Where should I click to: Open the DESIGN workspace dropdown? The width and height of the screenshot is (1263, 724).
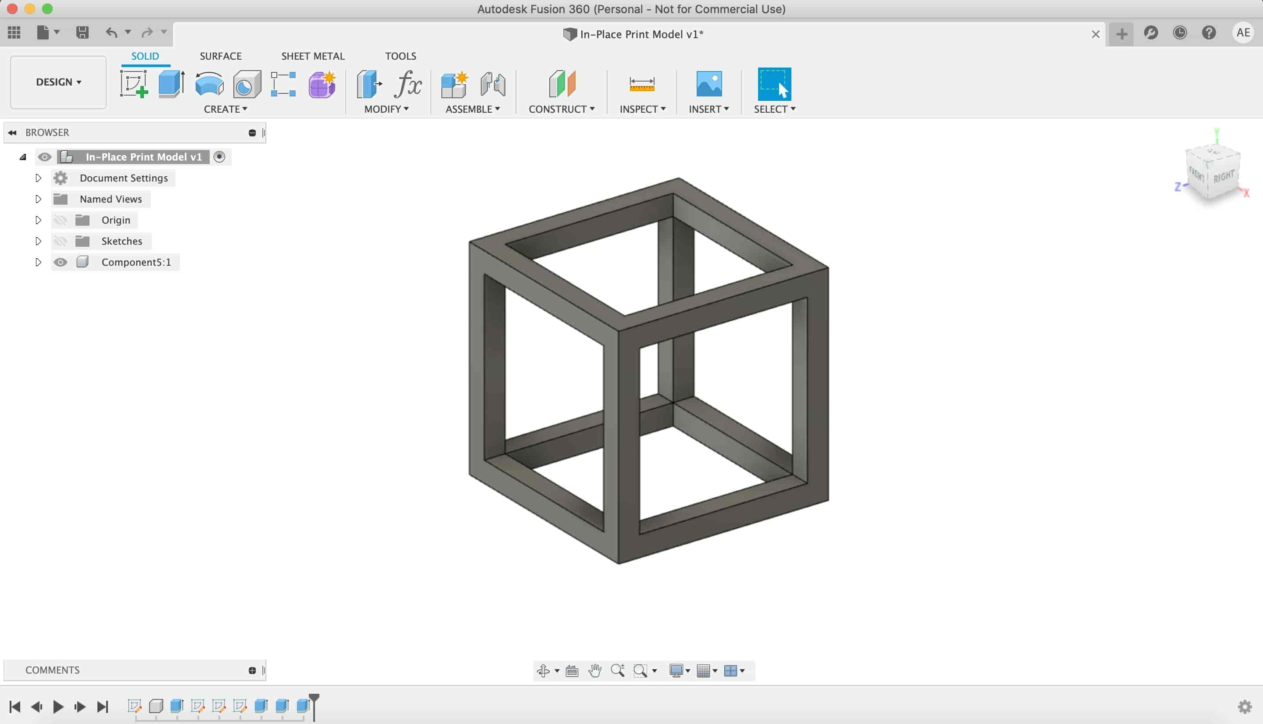58,82
